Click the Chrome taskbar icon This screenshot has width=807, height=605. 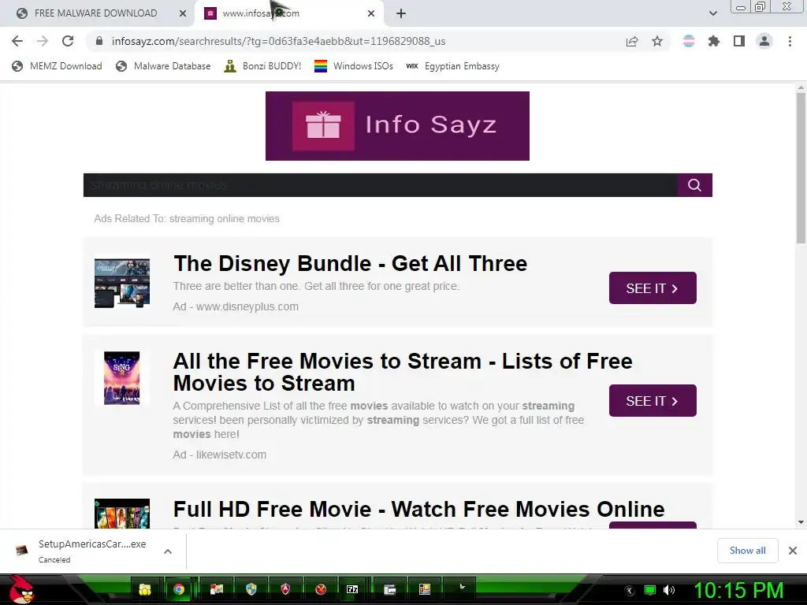179,589
